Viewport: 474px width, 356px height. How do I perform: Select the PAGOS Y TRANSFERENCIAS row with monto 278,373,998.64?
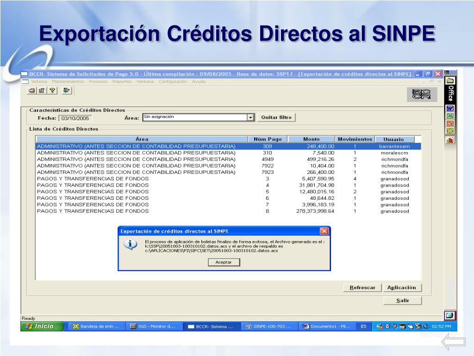coord(228,211)
